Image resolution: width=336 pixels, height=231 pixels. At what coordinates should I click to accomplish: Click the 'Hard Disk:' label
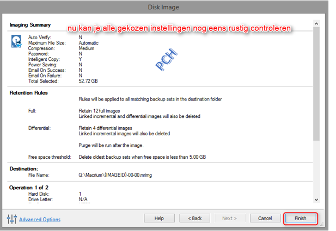click(39, 194)
